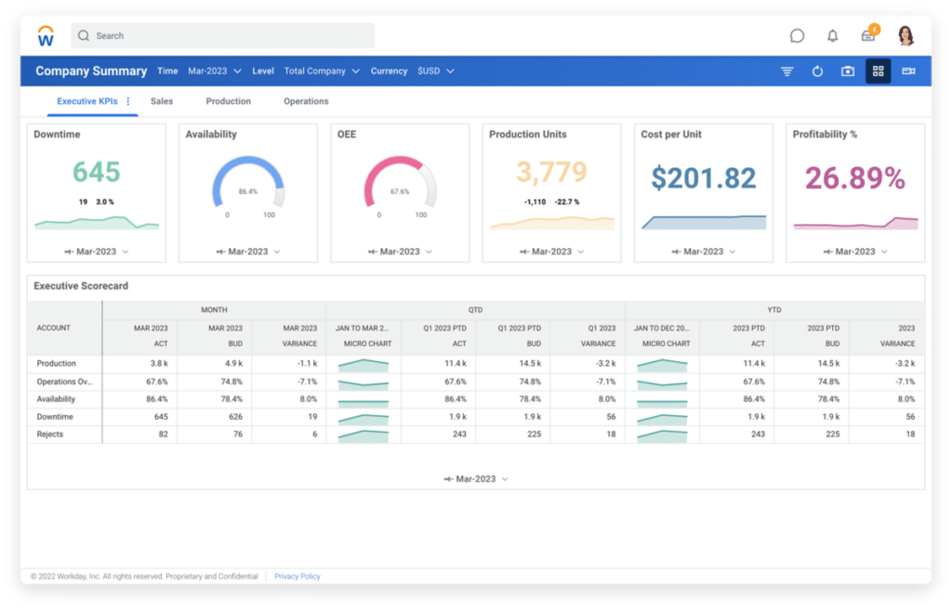Open the notifications bell
This screenshot has width=952, height=610.
pos(832,36)
